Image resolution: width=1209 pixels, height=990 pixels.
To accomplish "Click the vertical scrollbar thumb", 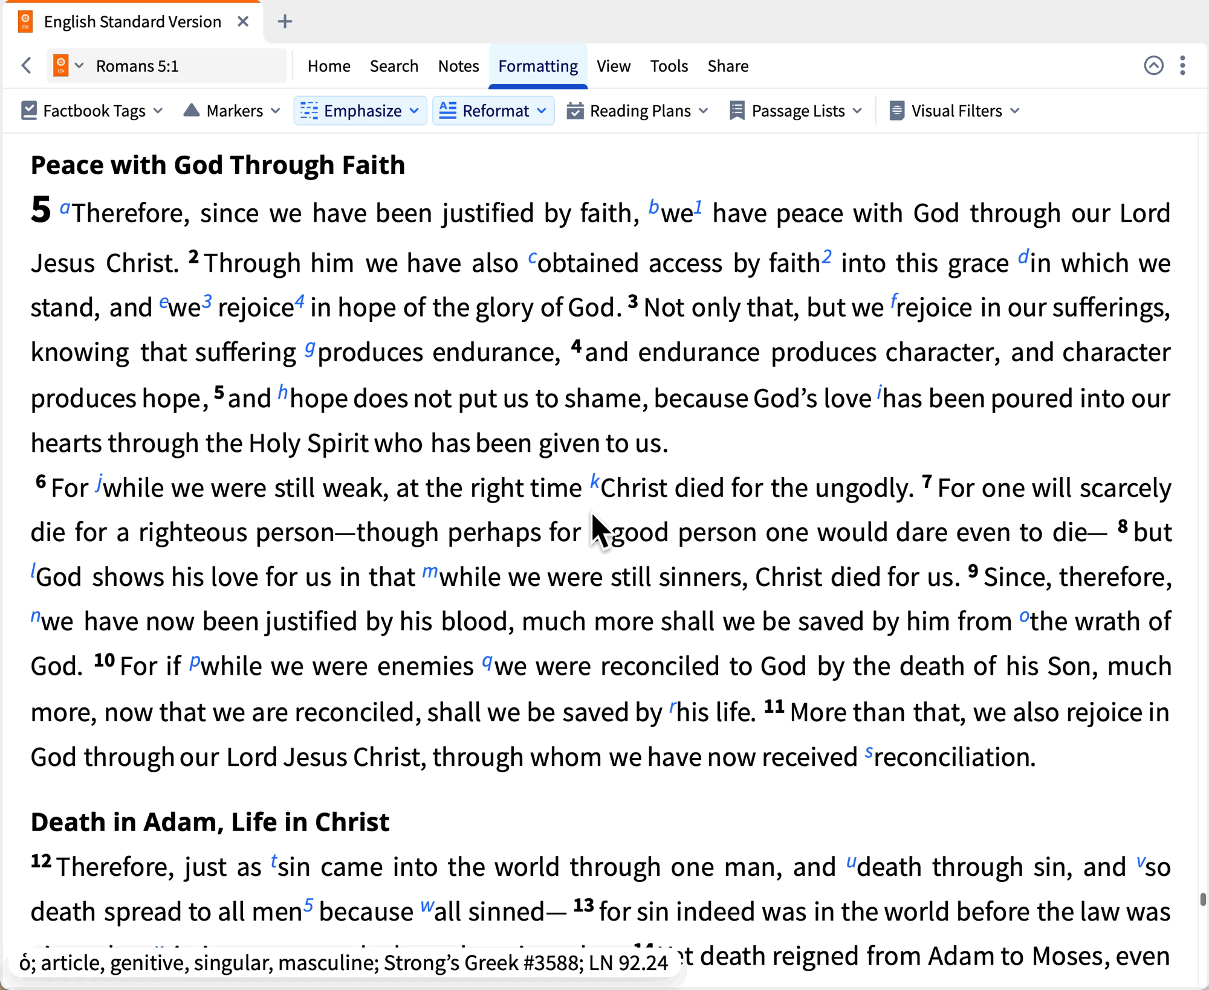I will [1202, 899].
